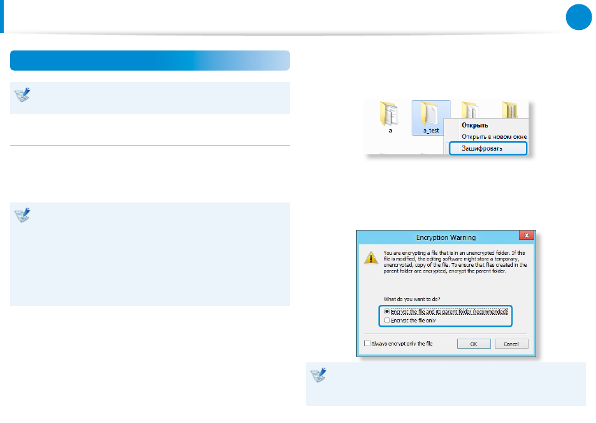Confirm with the OK button
The width and height of the screenshot is (596, 423).
(474, 344)
